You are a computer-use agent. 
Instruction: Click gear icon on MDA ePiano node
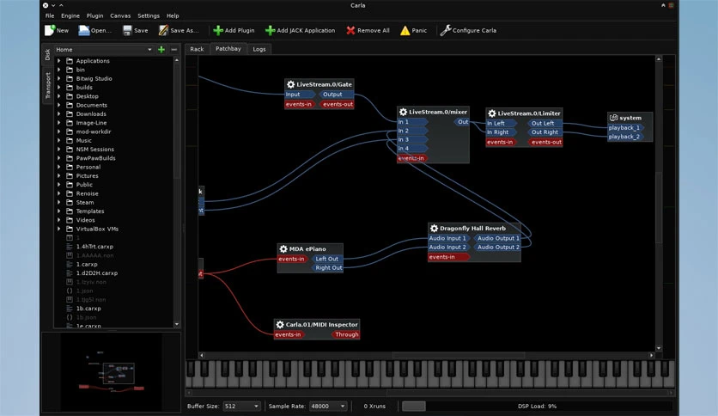283,248
